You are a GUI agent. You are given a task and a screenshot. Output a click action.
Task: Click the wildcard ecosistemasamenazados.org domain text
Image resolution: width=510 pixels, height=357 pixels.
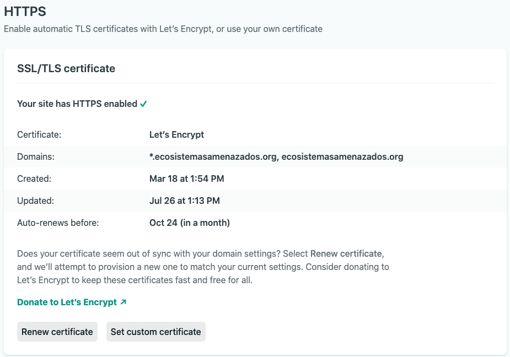tap(213, 156)
